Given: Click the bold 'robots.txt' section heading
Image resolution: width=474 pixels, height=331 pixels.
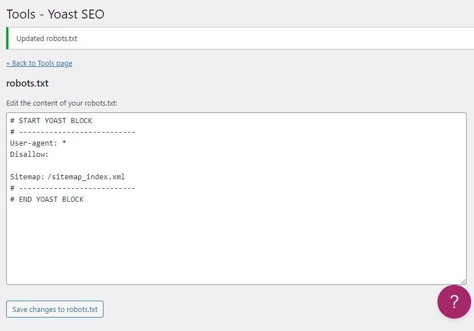Looking at the screenshot, I should pyautogui.click(x=27, y=83).
